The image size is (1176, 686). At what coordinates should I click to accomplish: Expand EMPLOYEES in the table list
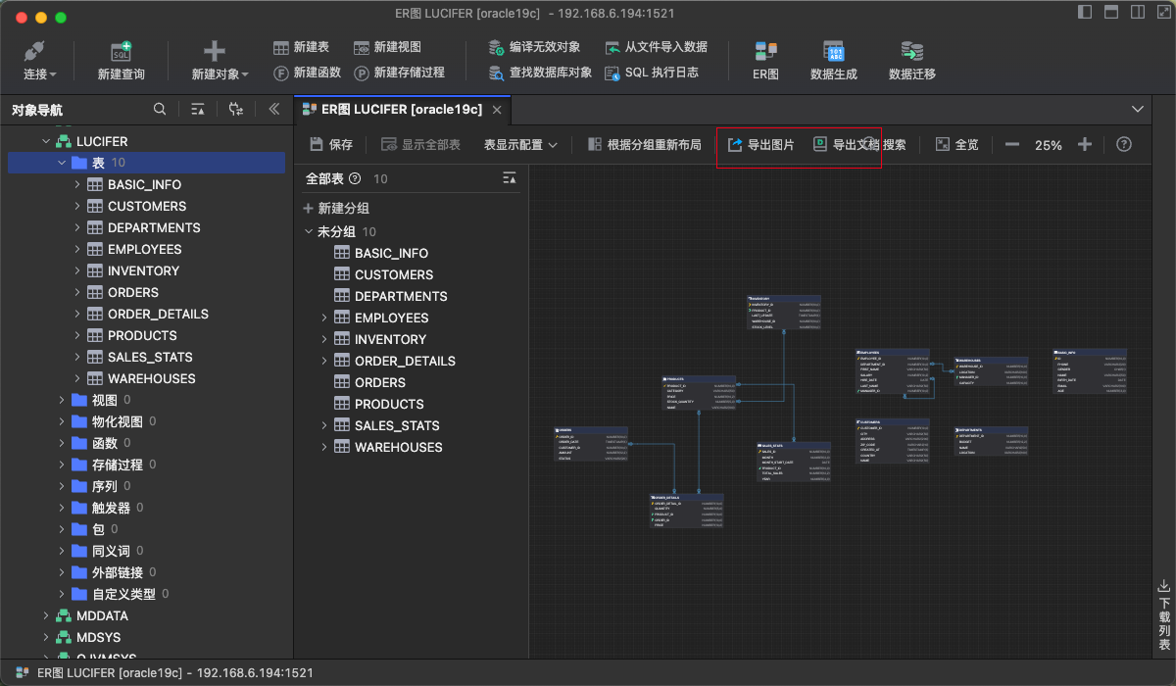tap(323, 318)
